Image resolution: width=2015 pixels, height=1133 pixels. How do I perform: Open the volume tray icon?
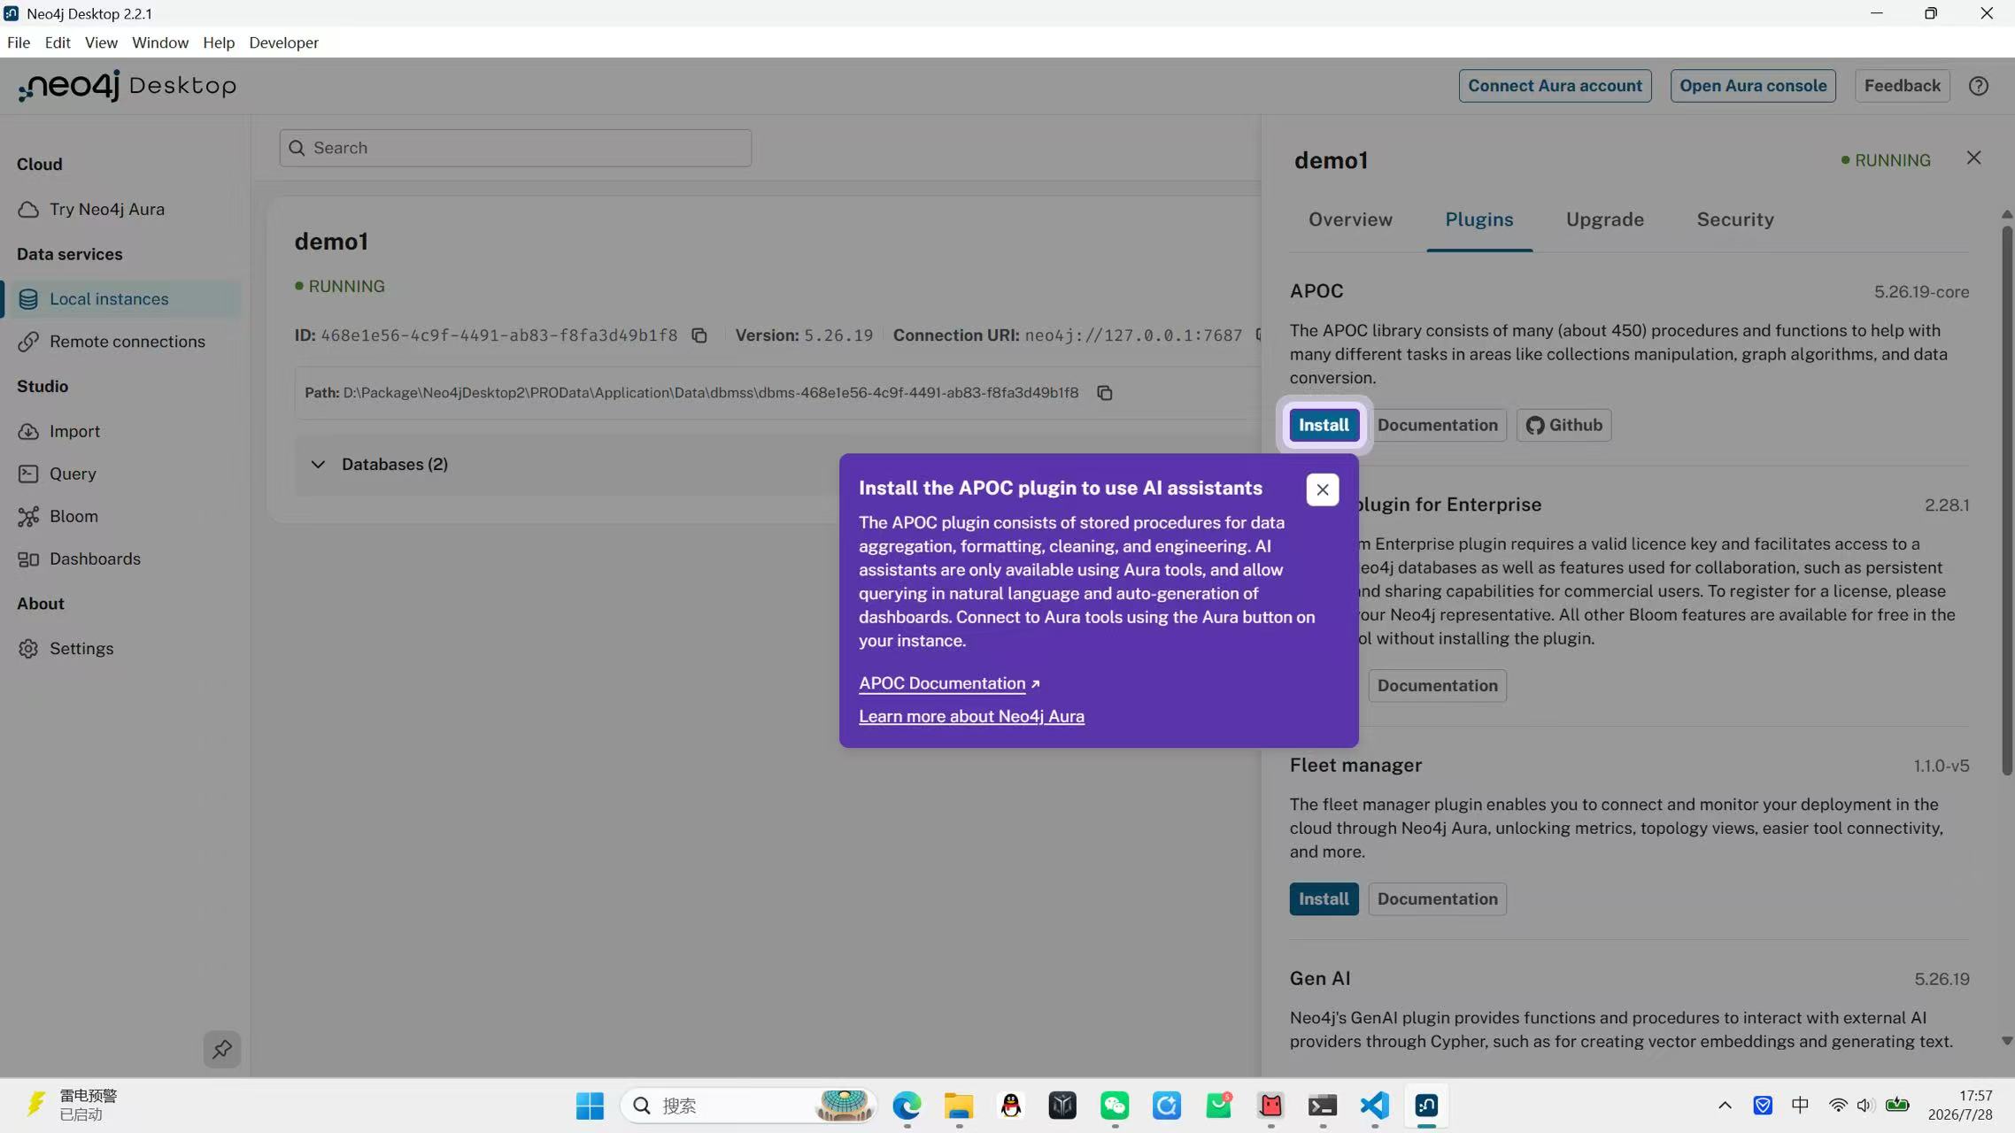pyautogui.click(x=1864, y=1106)
